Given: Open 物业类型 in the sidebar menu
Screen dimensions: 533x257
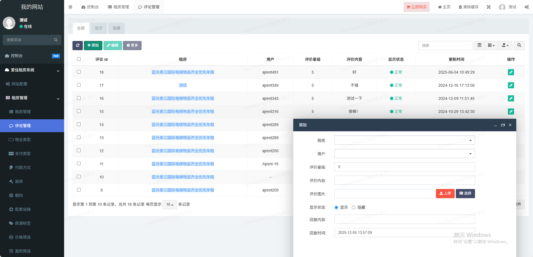Looking at the screenshot, I should (x=23, y=140).
